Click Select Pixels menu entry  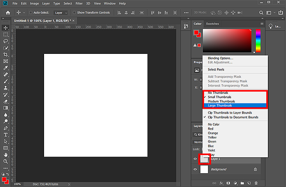216,70
